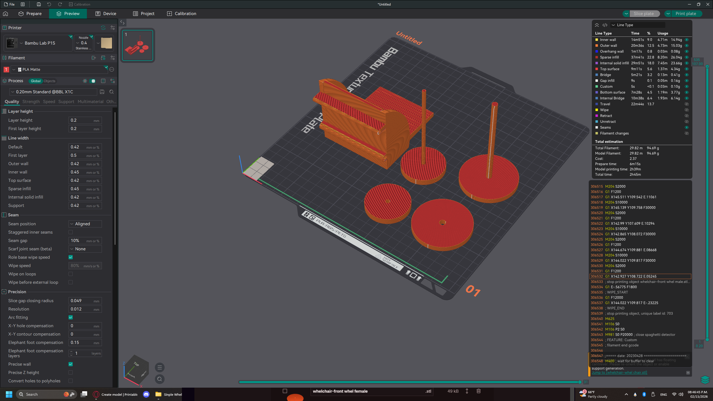
Task: Click the layers icon at bottom right
Action: pos(705,380)
